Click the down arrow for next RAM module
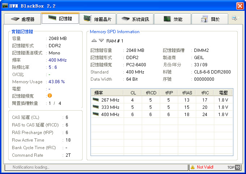 (x=101, y=41)
